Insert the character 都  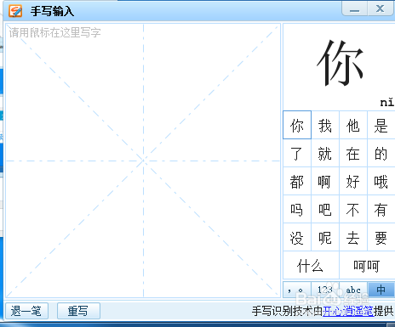coord(297,181)
